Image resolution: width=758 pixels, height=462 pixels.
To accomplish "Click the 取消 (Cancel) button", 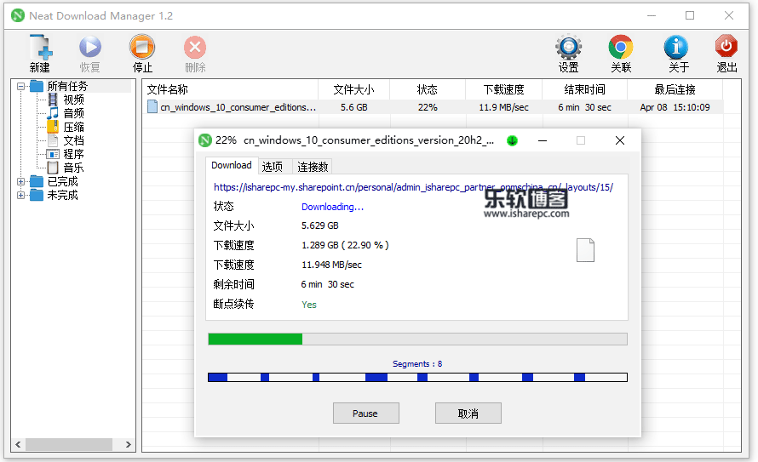I will click(468, 414).
